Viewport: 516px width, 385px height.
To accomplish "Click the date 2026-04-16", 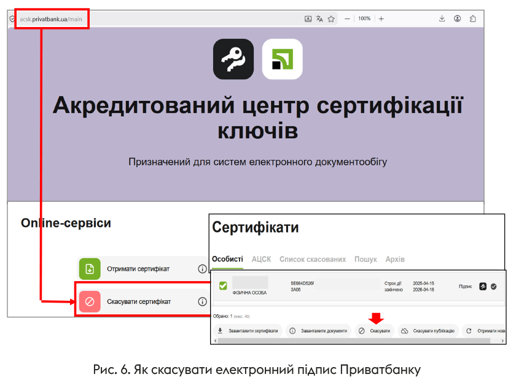I will 423,290.
